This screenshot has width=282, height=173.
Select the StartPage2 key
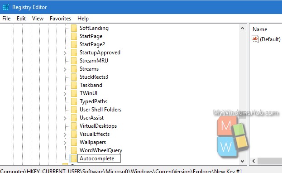point(92,44)
